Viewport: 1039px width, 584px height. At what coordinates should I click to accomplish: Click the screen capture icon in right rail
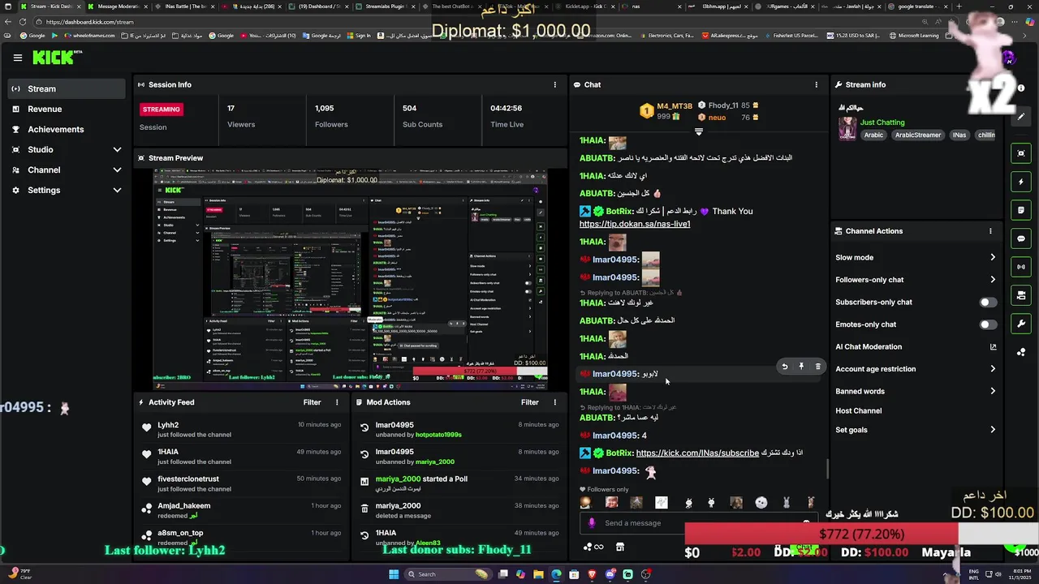coord(1021,153)
